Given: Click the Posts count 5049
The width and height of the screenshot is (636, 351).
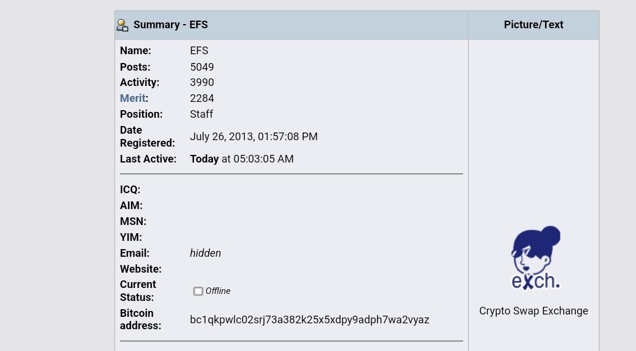Looking at the screenshot, I should pyautogui.click(x=202, y=67).
